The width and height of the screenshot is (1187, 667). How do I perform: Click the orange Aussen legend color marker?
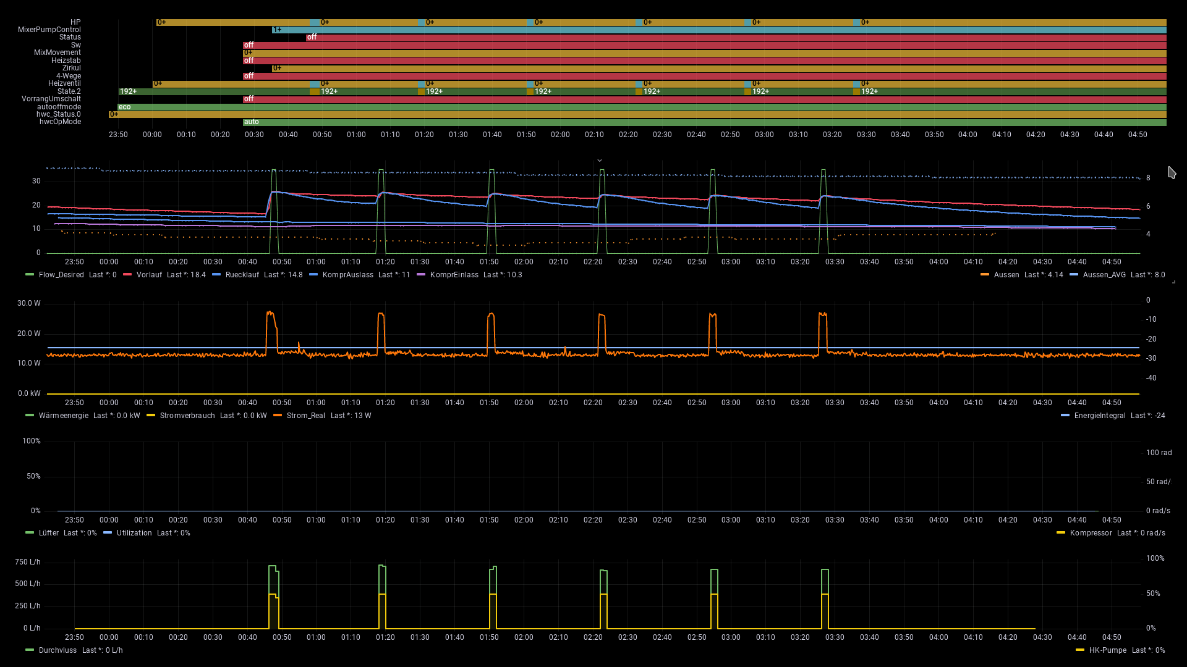tap(985, 275)
